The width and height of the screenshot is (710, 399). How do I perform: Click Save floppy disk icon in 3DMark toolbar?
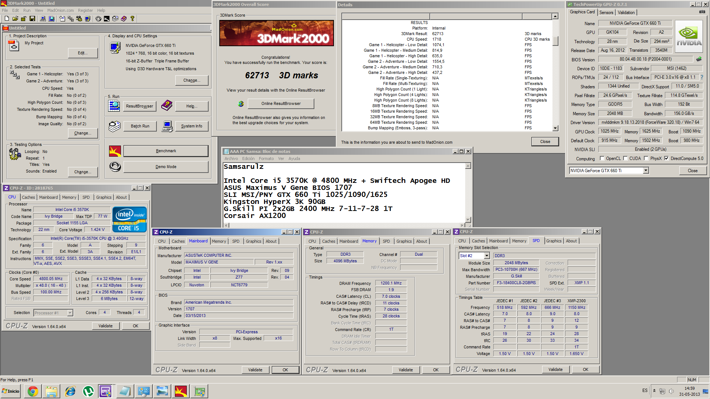(32, 18)
